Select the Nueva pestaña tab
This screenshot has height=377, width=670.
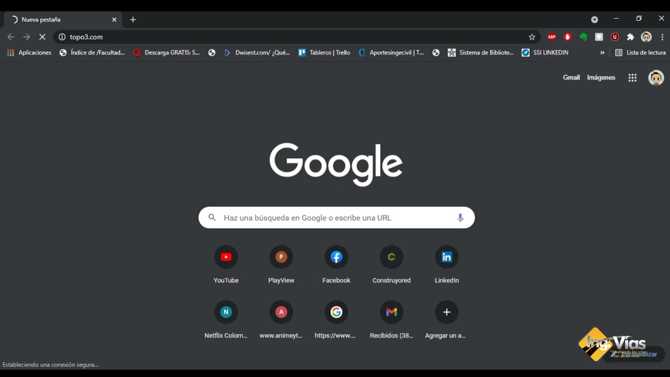point(63,19)
